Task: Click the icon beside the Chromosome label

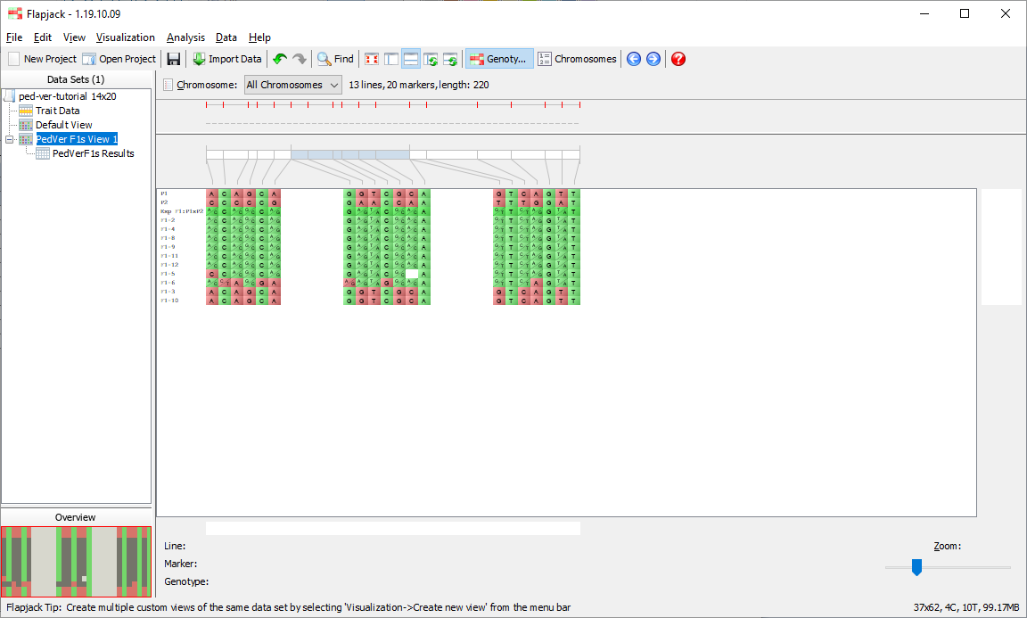Action: [168, 85]
